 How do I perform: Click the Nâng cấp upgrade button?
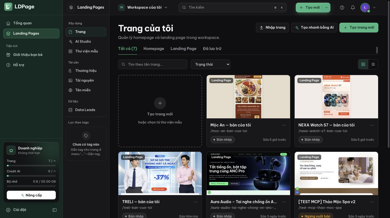(31, 195)
